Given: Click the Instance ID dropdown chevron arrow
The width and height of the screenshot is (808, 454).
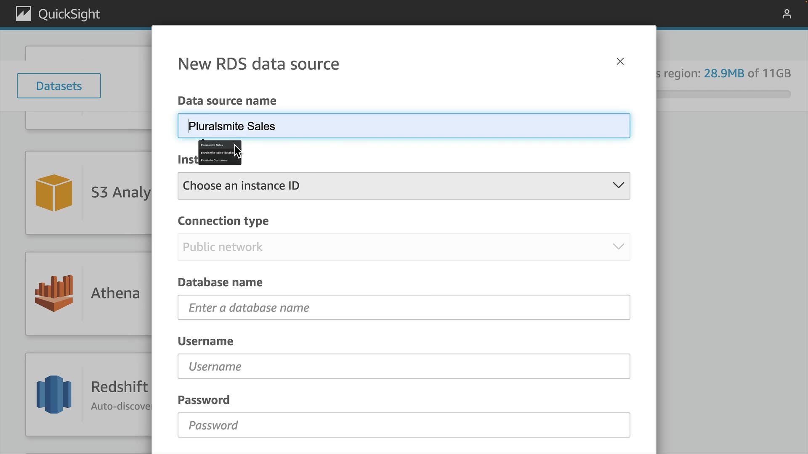Looking at the screenshot, I should point(618,185).
